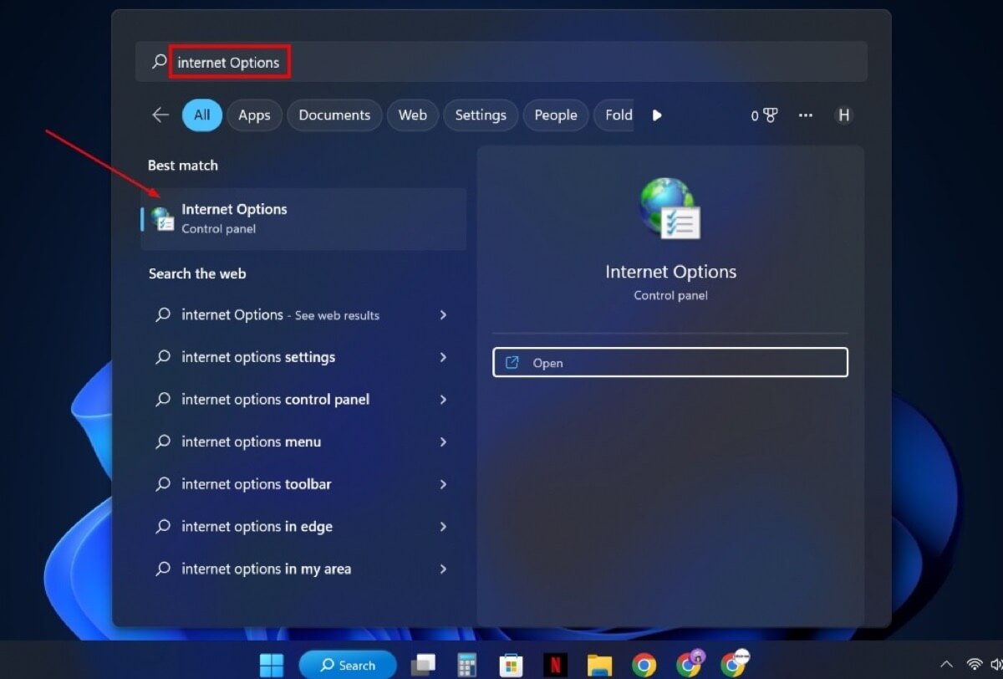Screen dimensions: 1003x679
Task: Click the Open button for Internet Options
Action: (x=670, y=362)
